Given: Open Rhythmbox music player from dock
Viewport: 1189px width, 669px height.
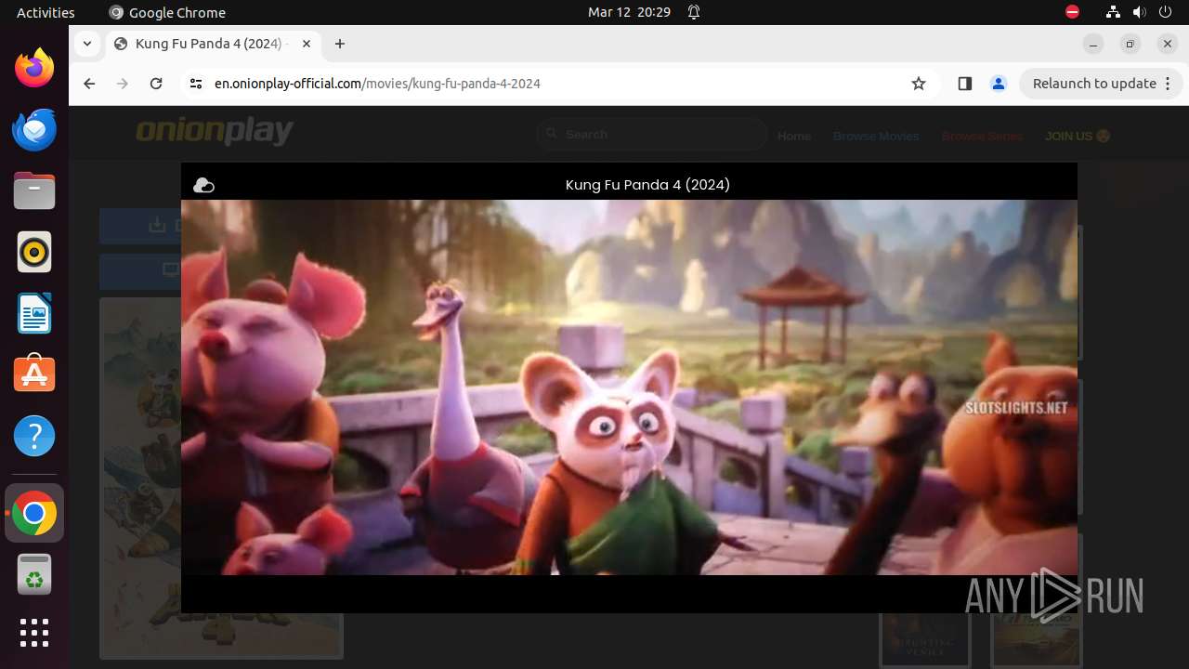Looking at the screenshot, I should [34, 252].
